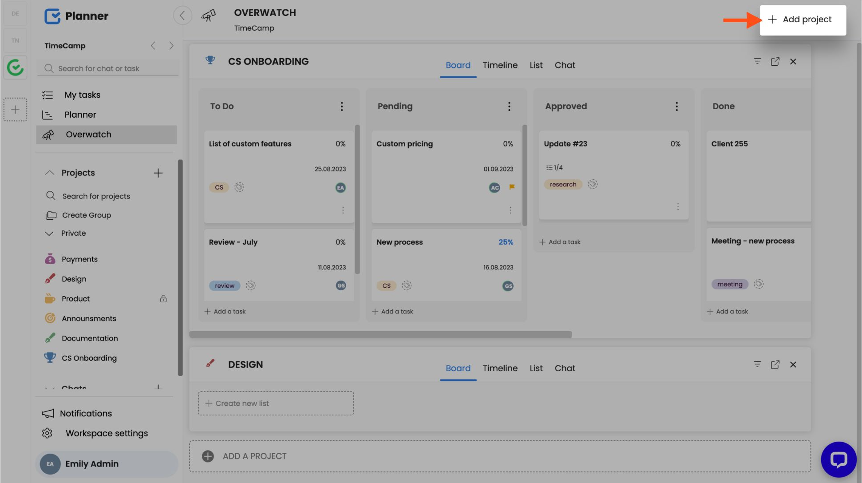Open the To Do column options menu
The image size is (862, 483).
click(x=341, y=107)
